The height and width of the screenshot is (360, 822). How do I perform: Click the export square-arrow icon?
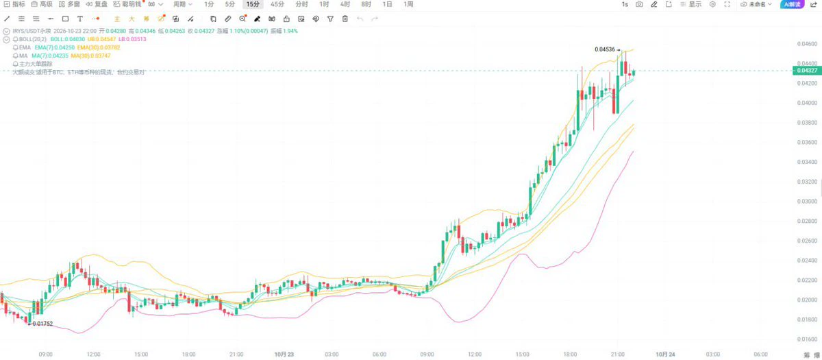coord(669,4)
